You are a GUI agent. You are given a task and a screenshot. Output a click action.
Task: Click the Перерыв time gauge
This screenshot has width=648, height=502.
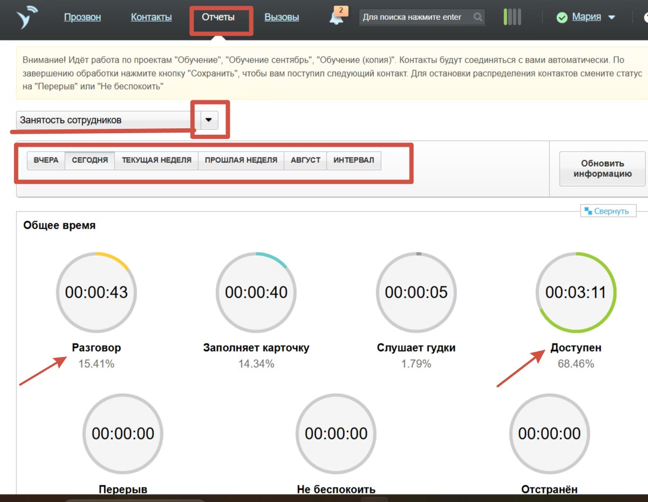(122, 433)
